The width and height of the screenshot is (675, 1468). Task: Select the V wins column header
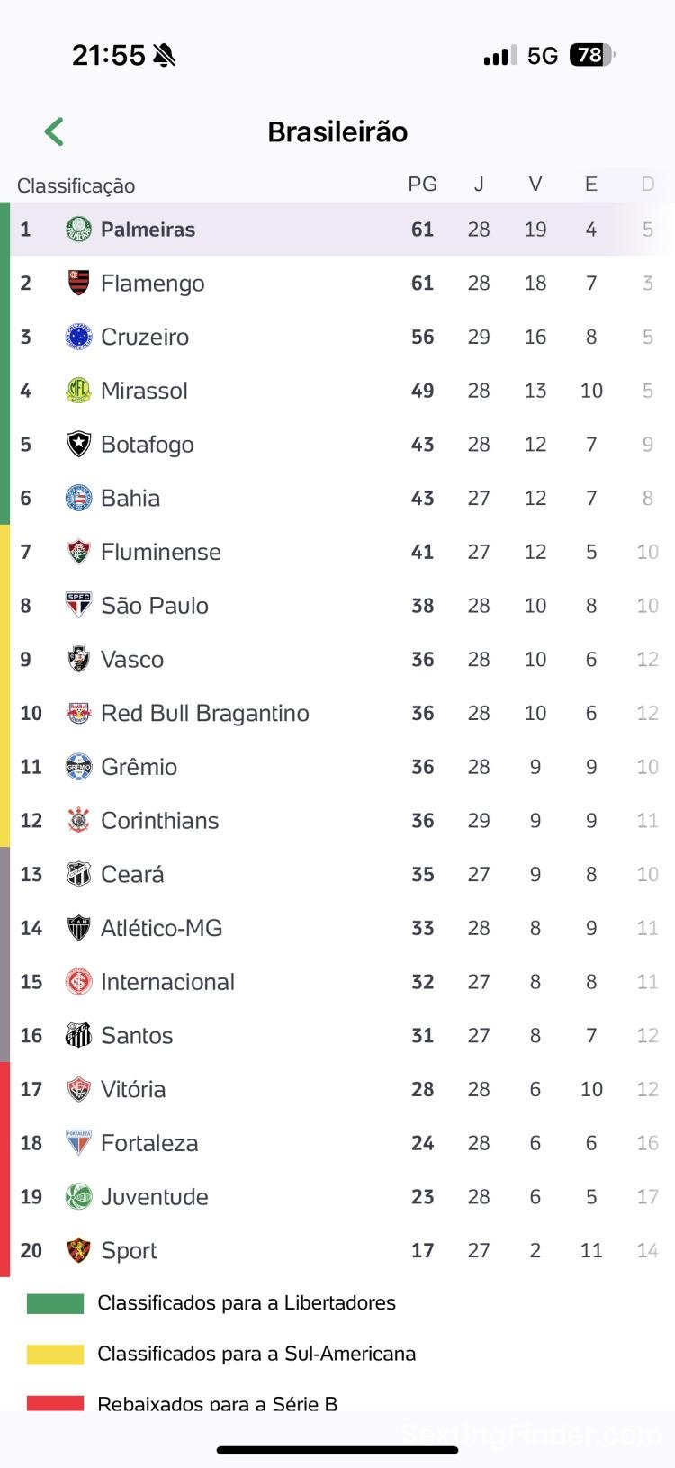tap(535, 185)
